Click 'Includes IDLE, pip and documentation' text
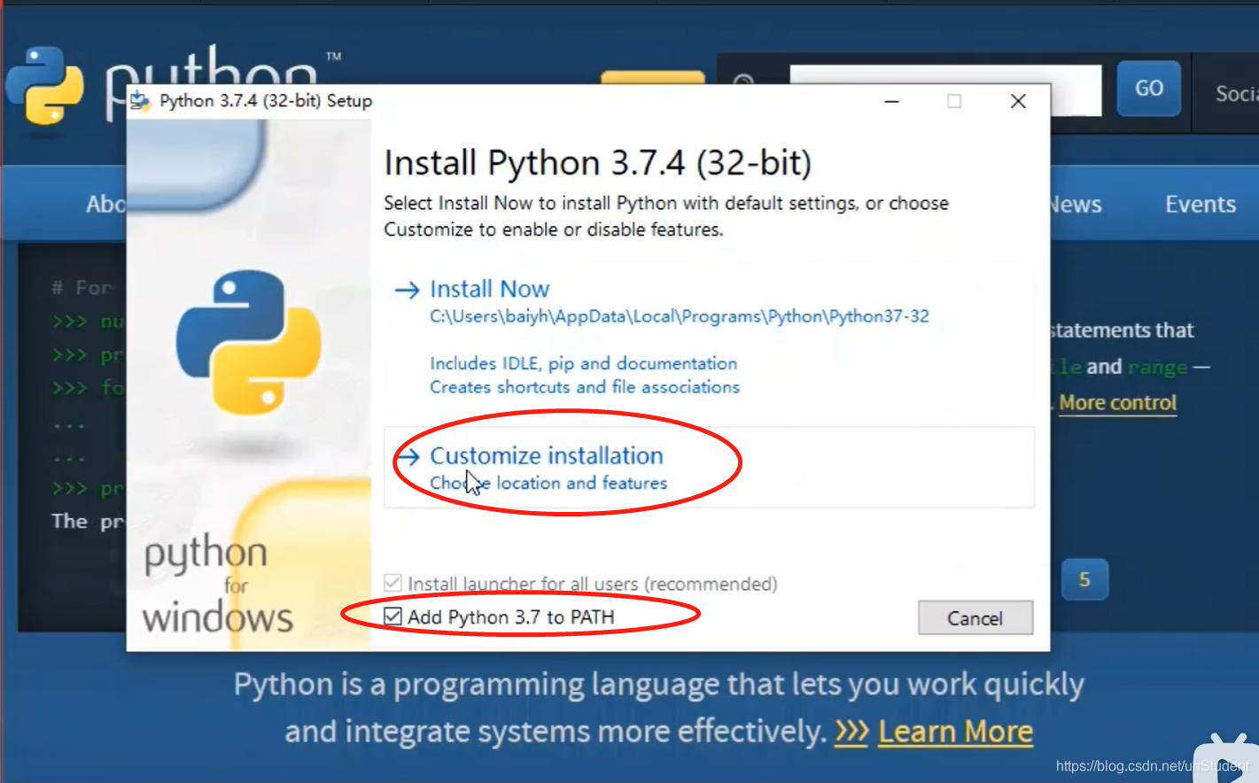 pos(583,363)
